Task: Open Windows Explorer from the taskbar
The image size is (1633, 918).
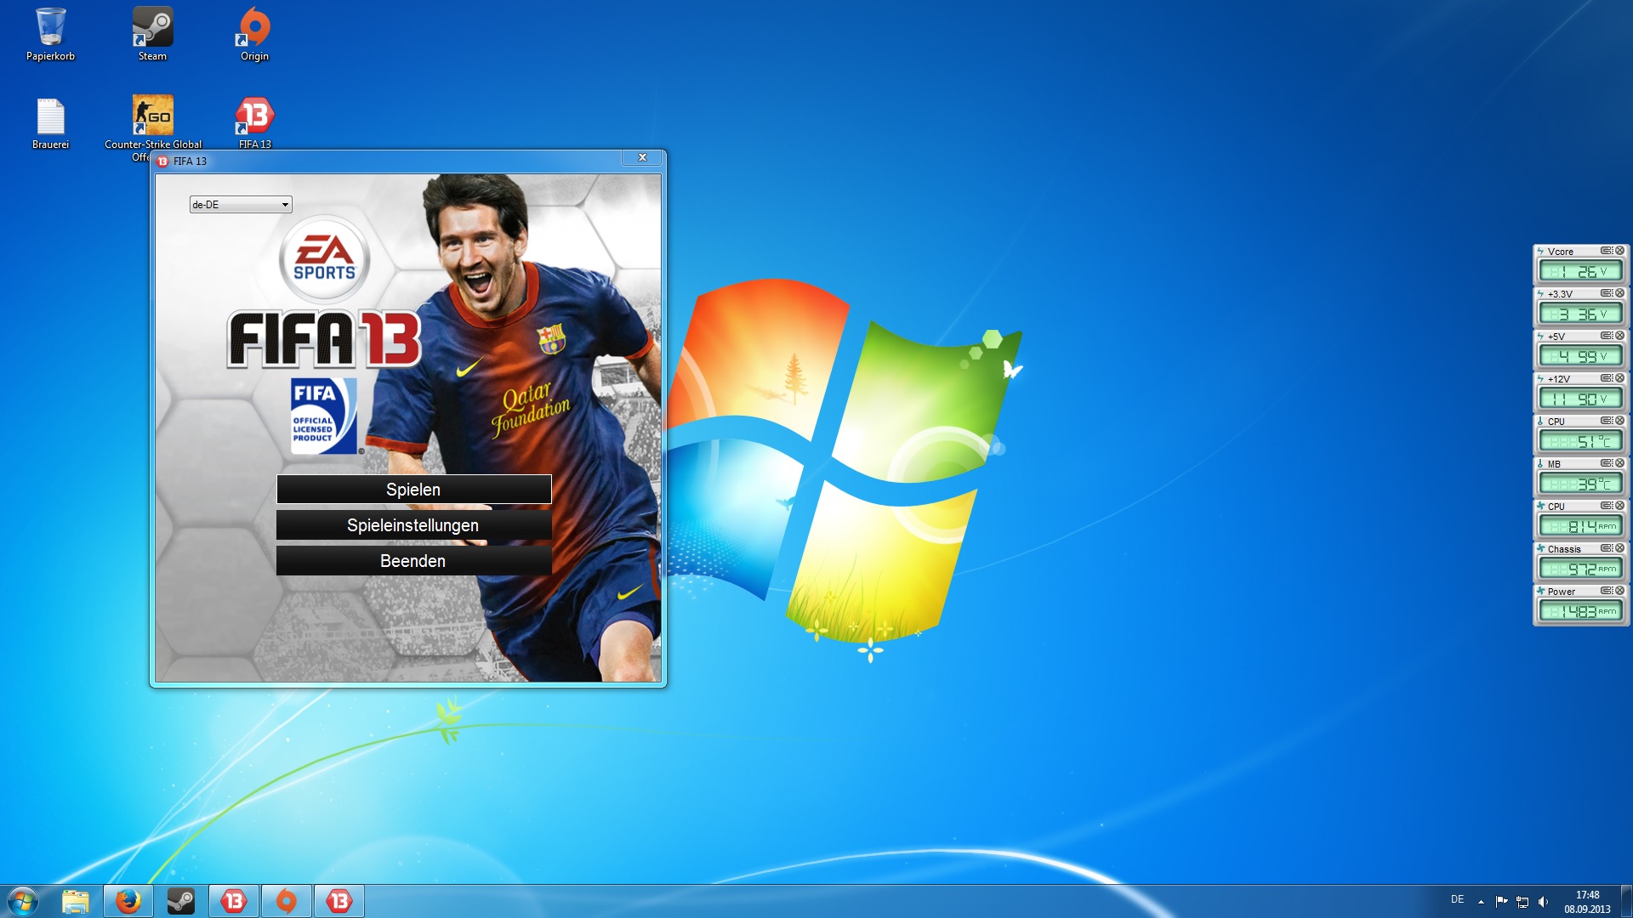Action: pyautogui.click(x=76, y=900)
